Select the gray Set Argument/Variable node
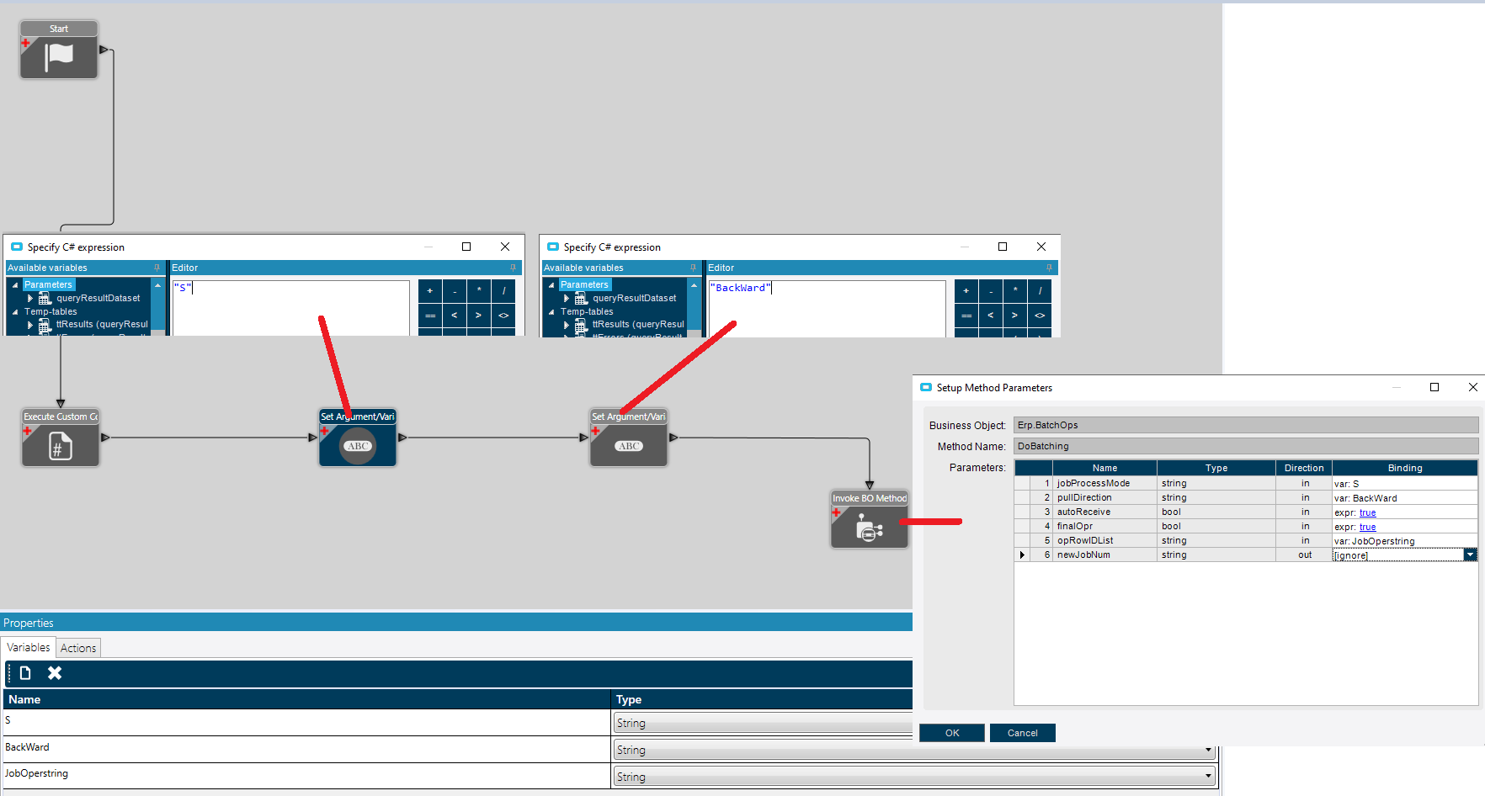Image resolution: width=1485 pixels, height=796 pixels. (x=629, y=438)
